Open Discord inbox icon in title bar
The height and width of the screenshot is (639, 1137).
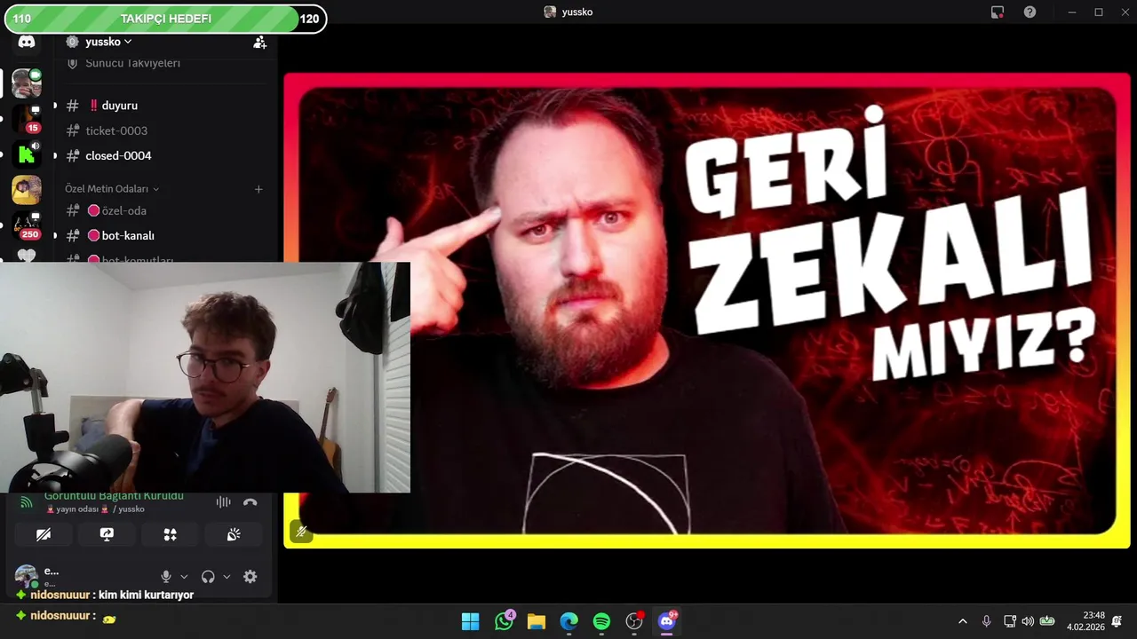point(998,12)
